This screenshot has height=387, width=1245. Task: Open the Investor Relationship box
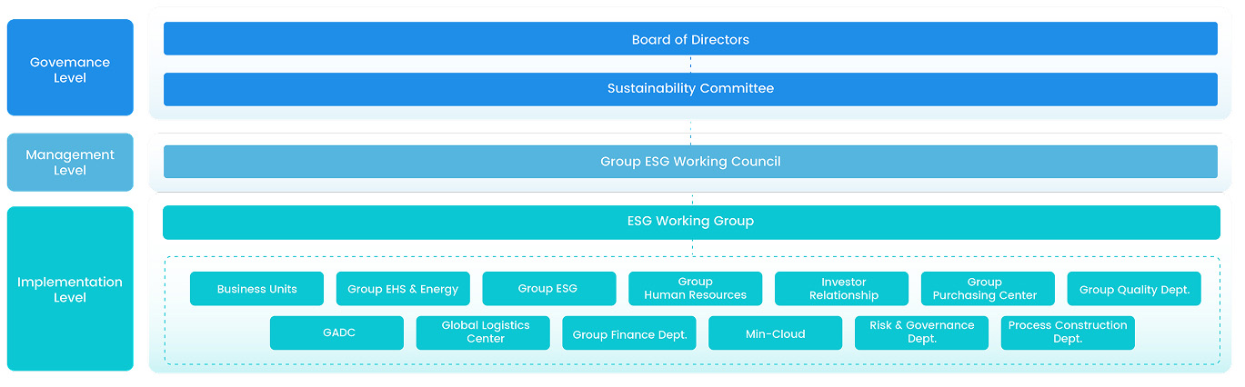coord(841,289)
